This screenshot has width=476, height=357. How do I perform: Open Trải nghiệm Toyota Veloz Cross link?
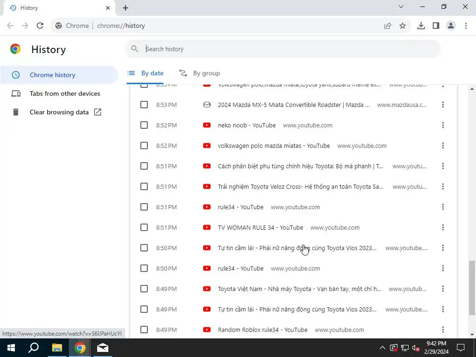point(301,186)
